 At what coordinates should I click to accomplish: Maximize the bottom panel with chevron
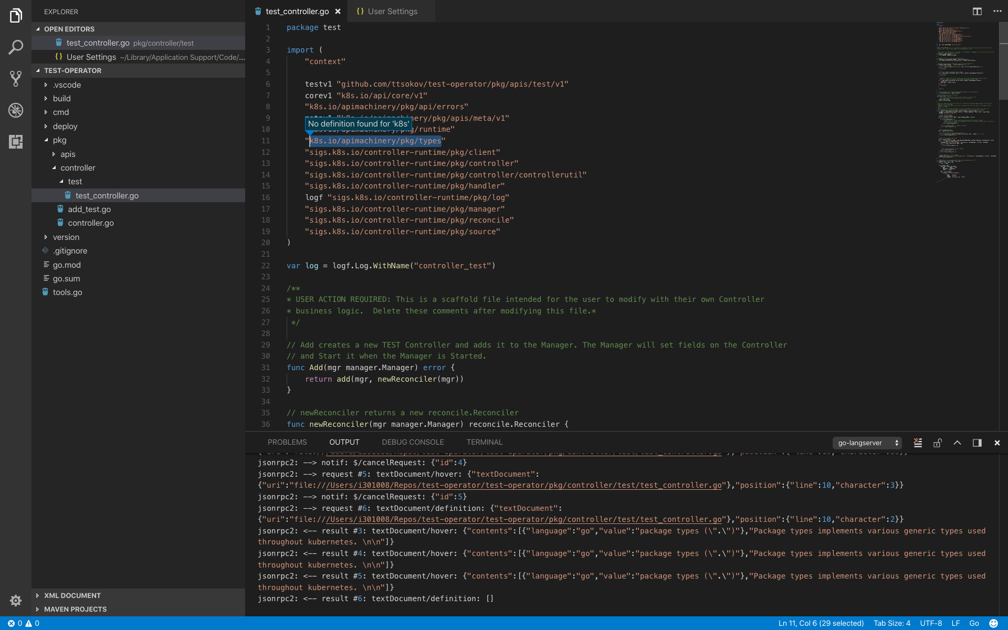tap(958, 443)
